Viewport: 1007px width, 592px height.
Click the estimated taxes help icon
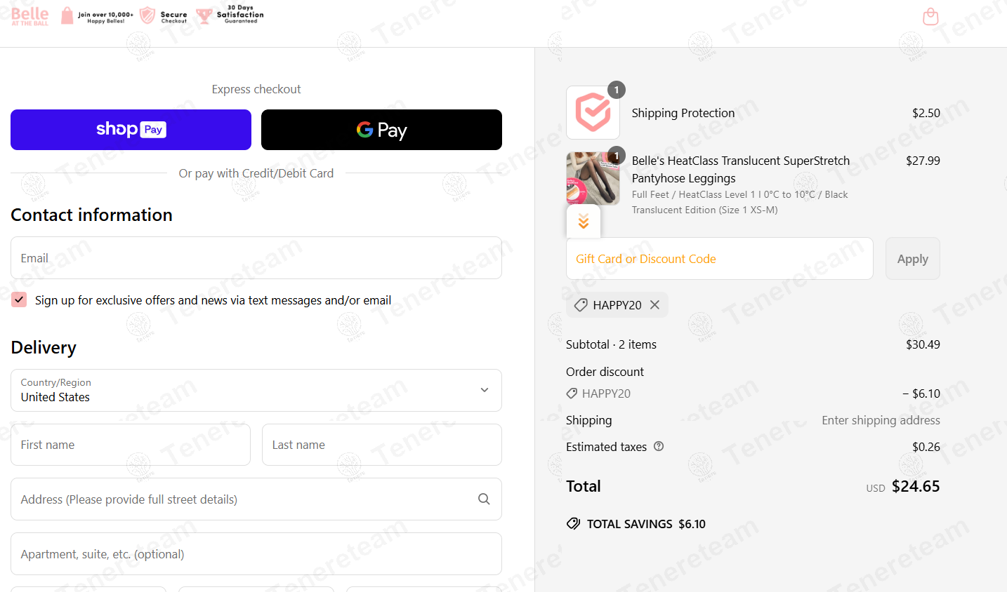click(659, 446)
